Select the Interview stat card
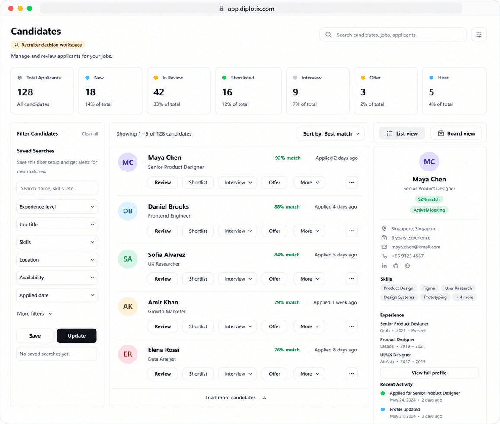500x424 pixels. (x=318, y=91)
